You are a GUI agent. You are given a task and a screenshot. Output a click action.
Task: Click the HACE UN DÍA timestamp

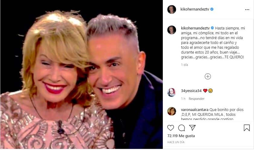(176, 142)
